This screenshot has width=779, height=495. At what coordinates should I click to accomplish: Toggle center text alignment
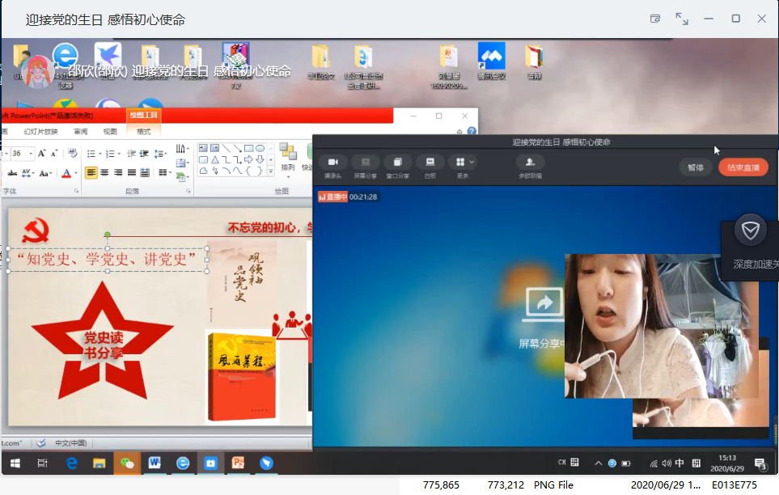[x=104, y=172]
